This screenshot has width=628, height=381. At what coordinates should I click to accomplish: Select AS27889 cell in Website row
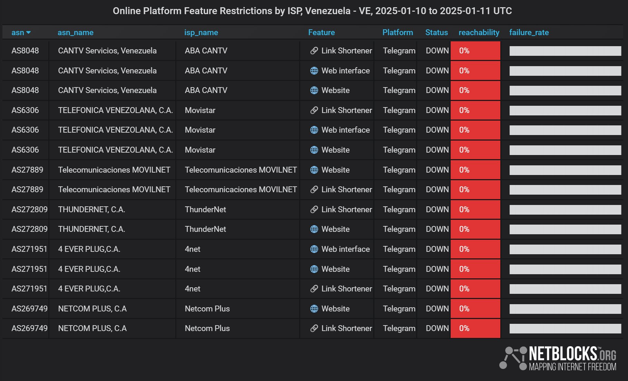(27, 170)
